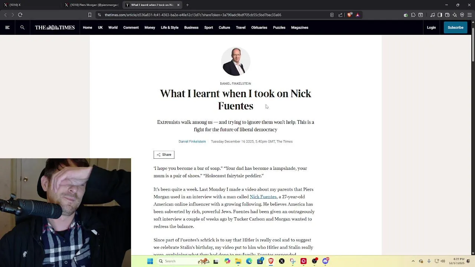Bookmark this page in address bar
475x267 pixels.
tap(89, 15)
